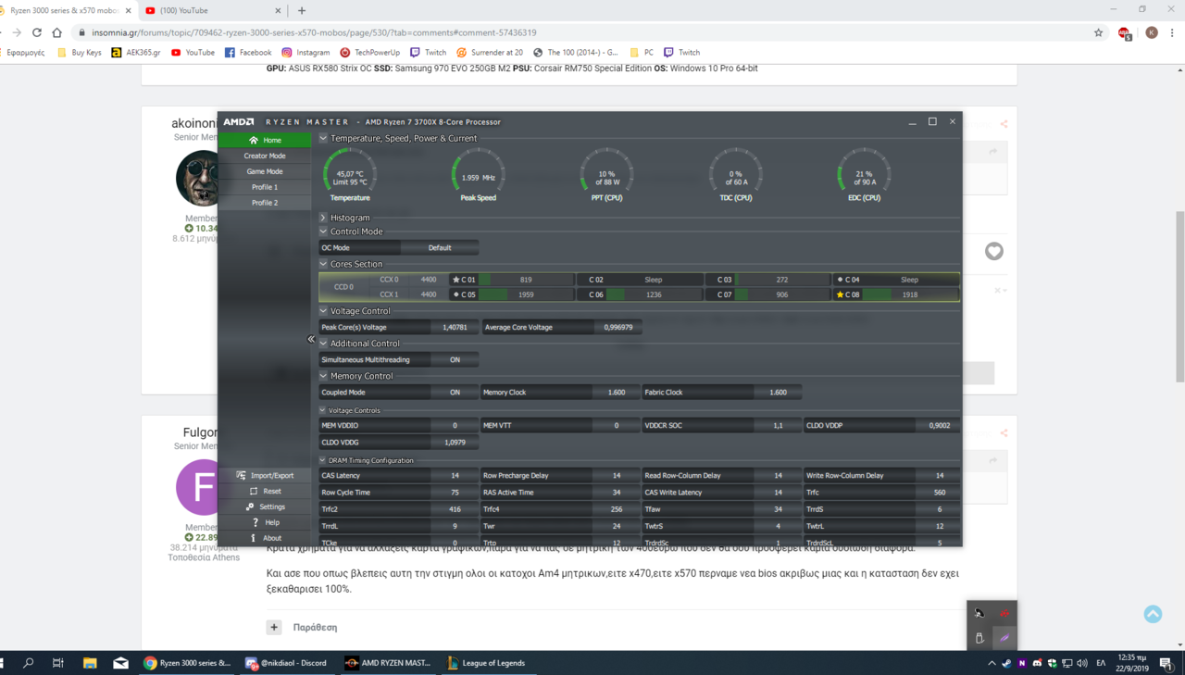
Task: Open the Home view in Ryzen Master
Action: [265, 140]
